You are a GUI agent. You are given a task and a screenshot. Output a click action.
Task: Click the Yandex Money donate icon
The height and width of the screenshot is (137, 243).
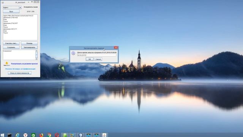point(7,64)
